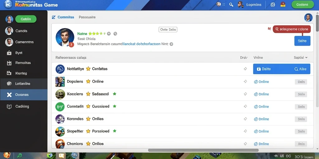Click the Nottlatiiye row icon

click(x=60, y=69)
